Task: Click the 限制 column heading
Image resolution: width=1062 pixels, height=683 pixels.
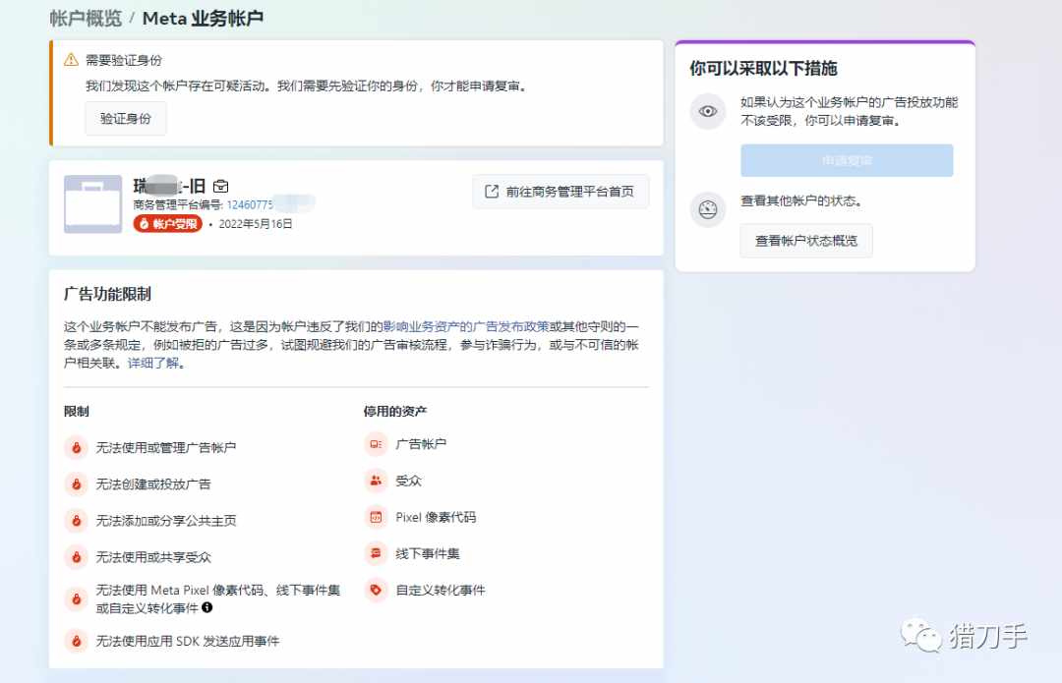Action: [77, 411]
